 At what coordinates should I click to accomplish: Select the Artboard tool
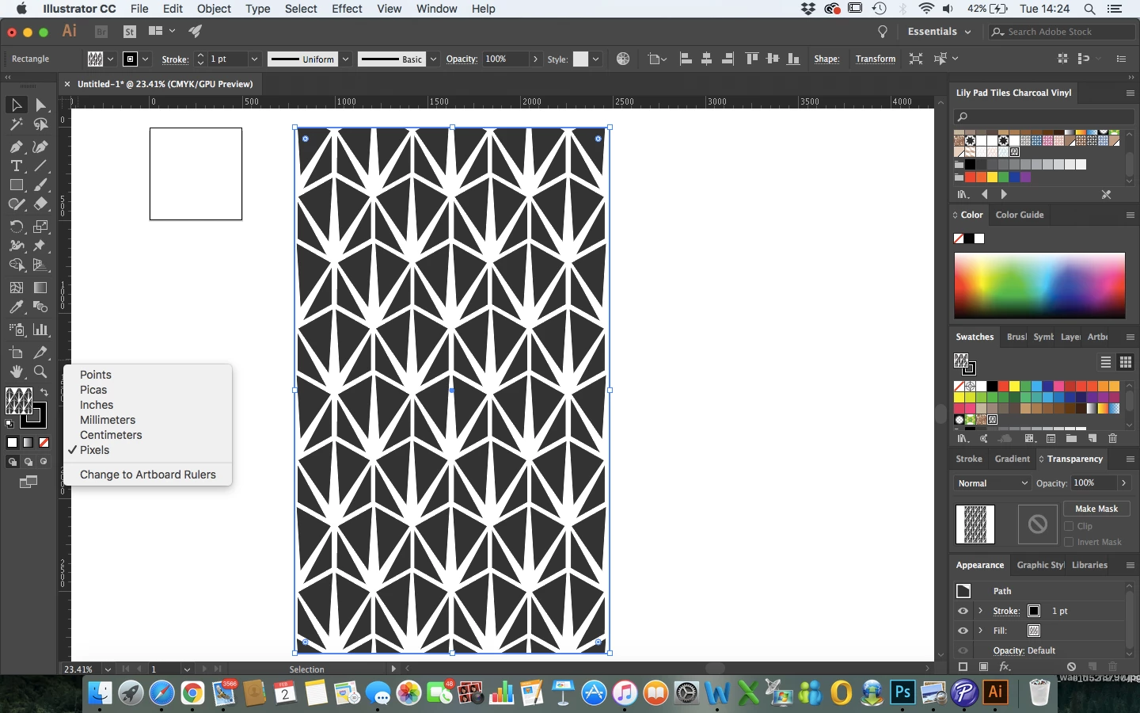click(x=16, y=353)
